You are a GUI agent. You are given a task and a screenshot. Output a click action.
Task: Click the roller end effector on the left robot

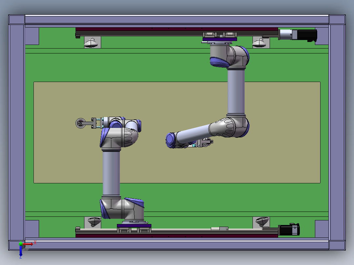[x=80, y=123]
